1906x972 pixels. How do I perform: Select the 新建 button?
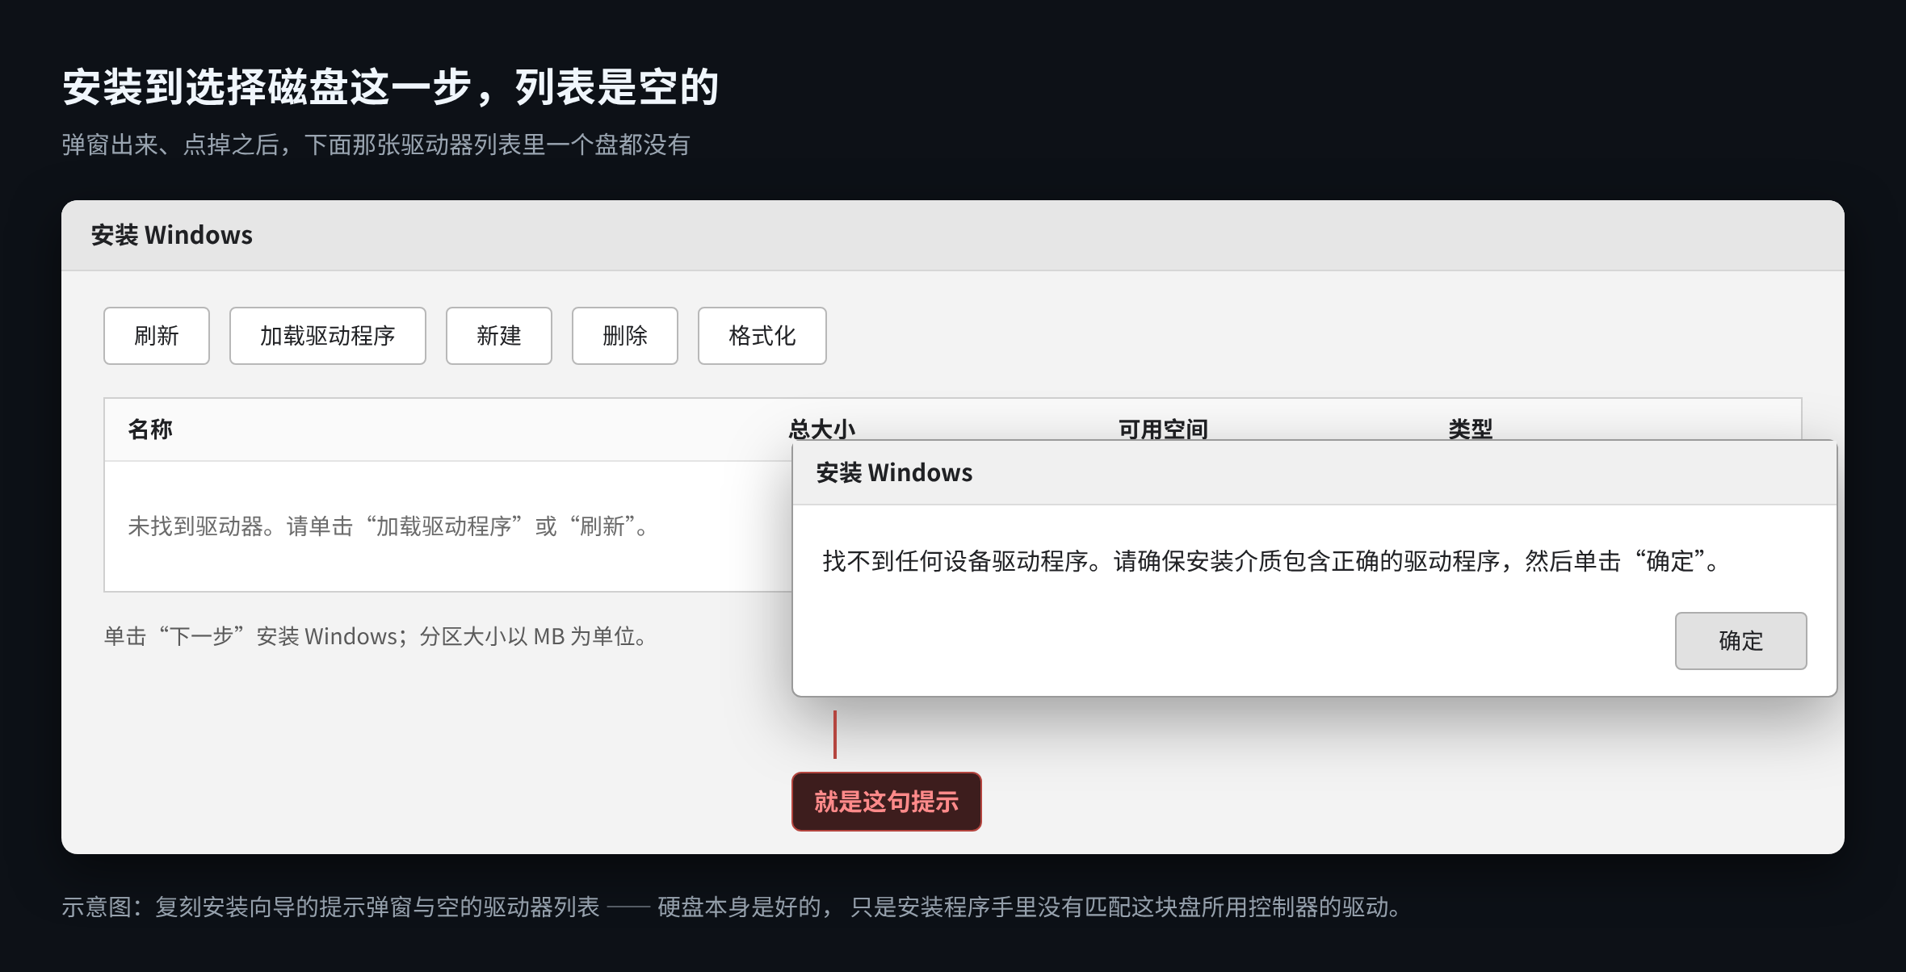pos(499,336)
